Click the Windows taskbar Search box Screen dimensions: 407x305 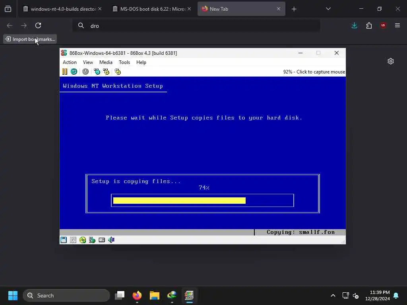coord(66,295)
